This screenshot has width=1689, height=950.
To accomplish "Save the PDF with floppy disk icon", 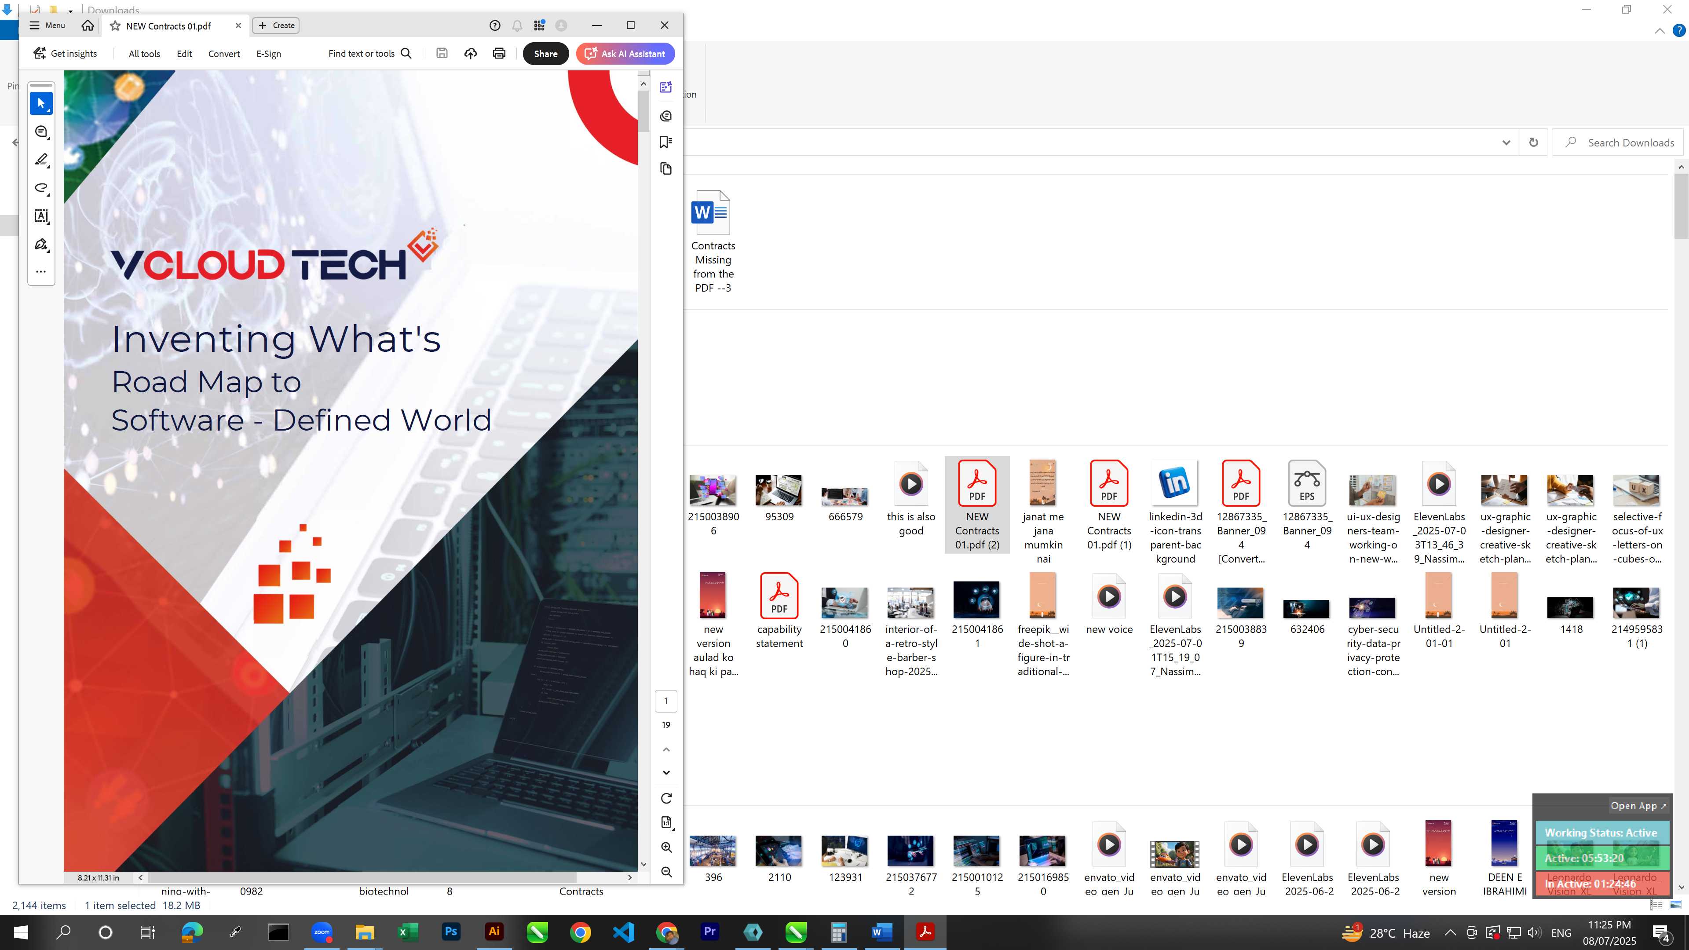I will tap(442, 54).
